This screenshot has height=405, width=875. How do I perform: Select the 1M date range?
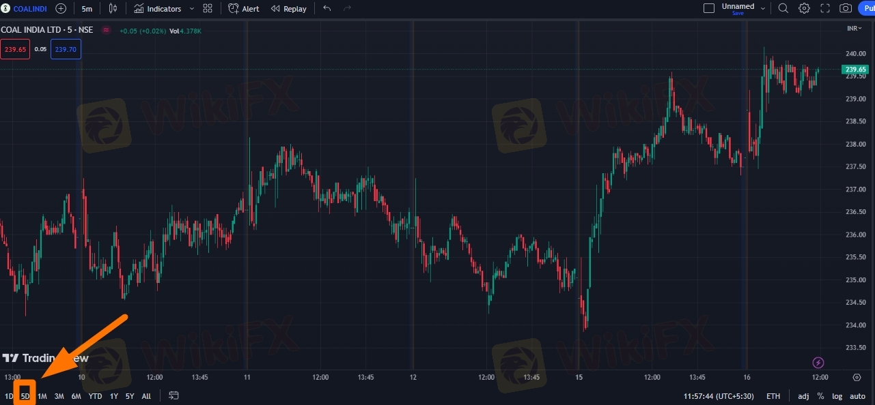point(42,396)
